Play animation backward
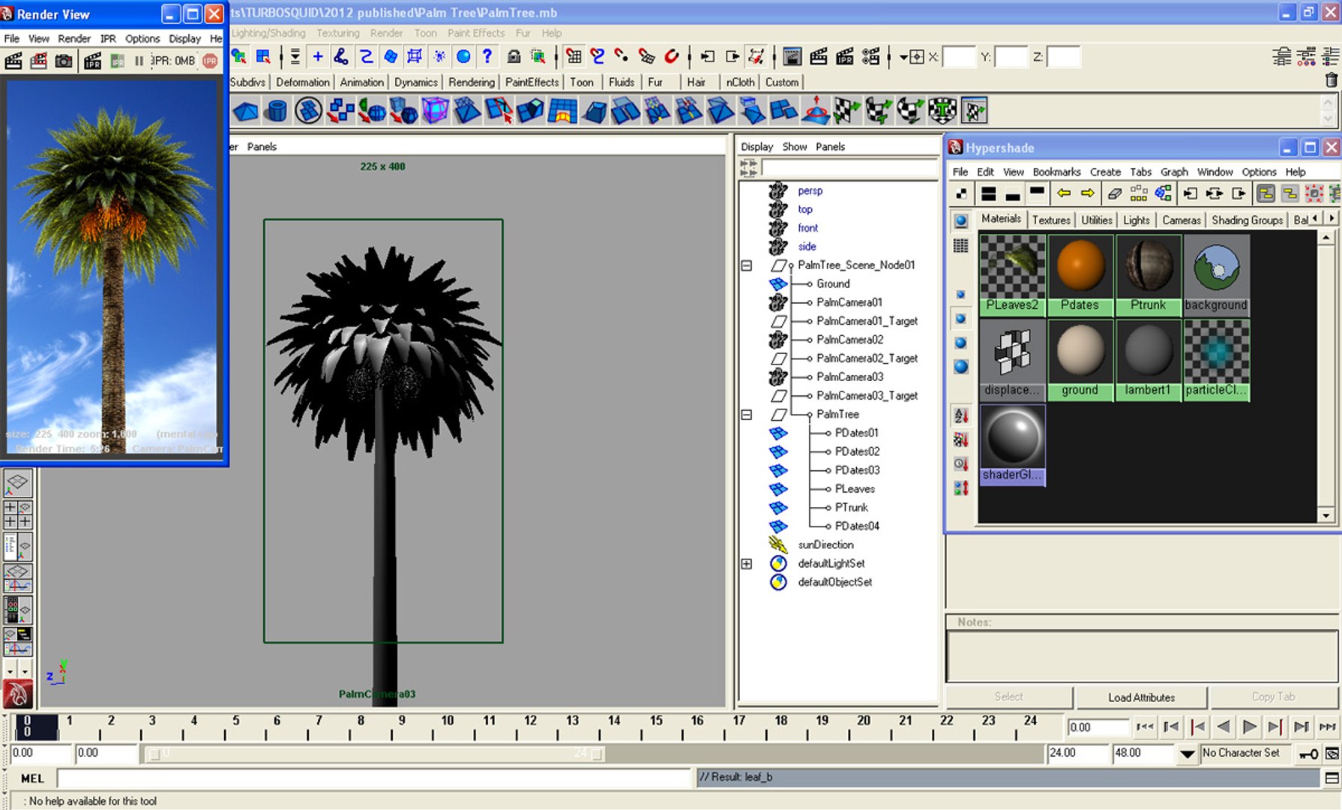 click(1224, 727)
